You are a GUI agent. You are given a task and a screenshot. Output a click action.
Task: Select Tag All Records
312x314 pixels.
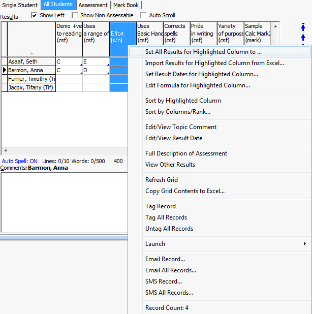[x=220, y=217]
